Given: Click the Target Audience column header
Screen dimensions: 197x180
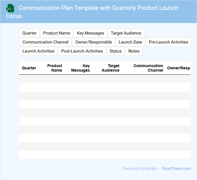Looking at the screenshot, I should [x=111, y=68].
